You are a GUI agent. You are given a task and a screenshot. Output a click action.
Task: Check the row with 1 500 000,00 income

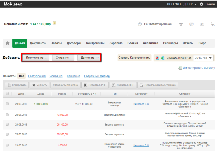click(7, 104)
